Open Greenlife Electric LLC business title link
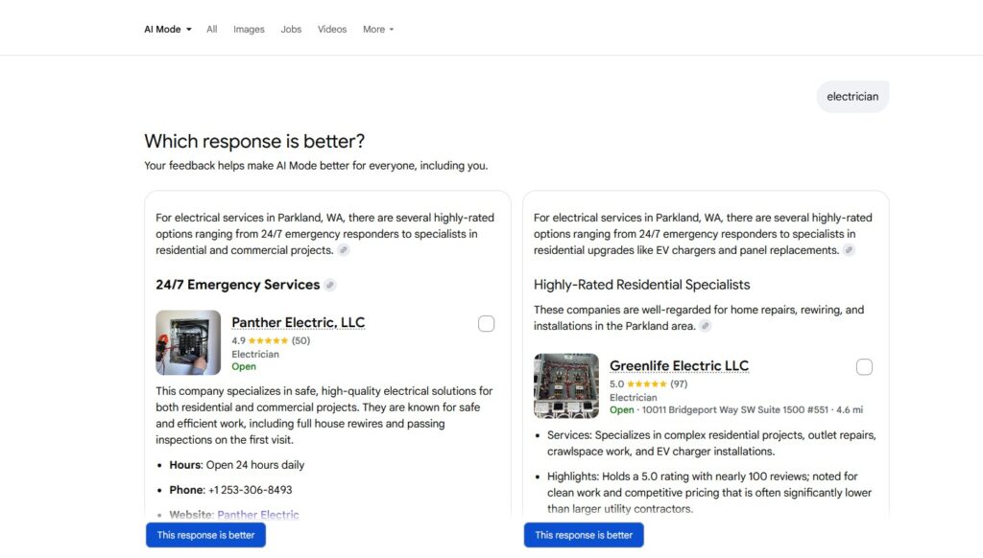Image resolution: width=983 pixels, height=558 pixels. click(x=679, y=365)
